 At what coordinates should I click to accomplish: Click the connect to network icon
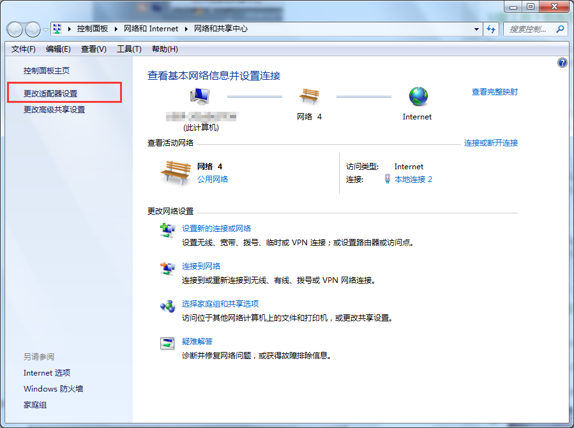point(167,268)
